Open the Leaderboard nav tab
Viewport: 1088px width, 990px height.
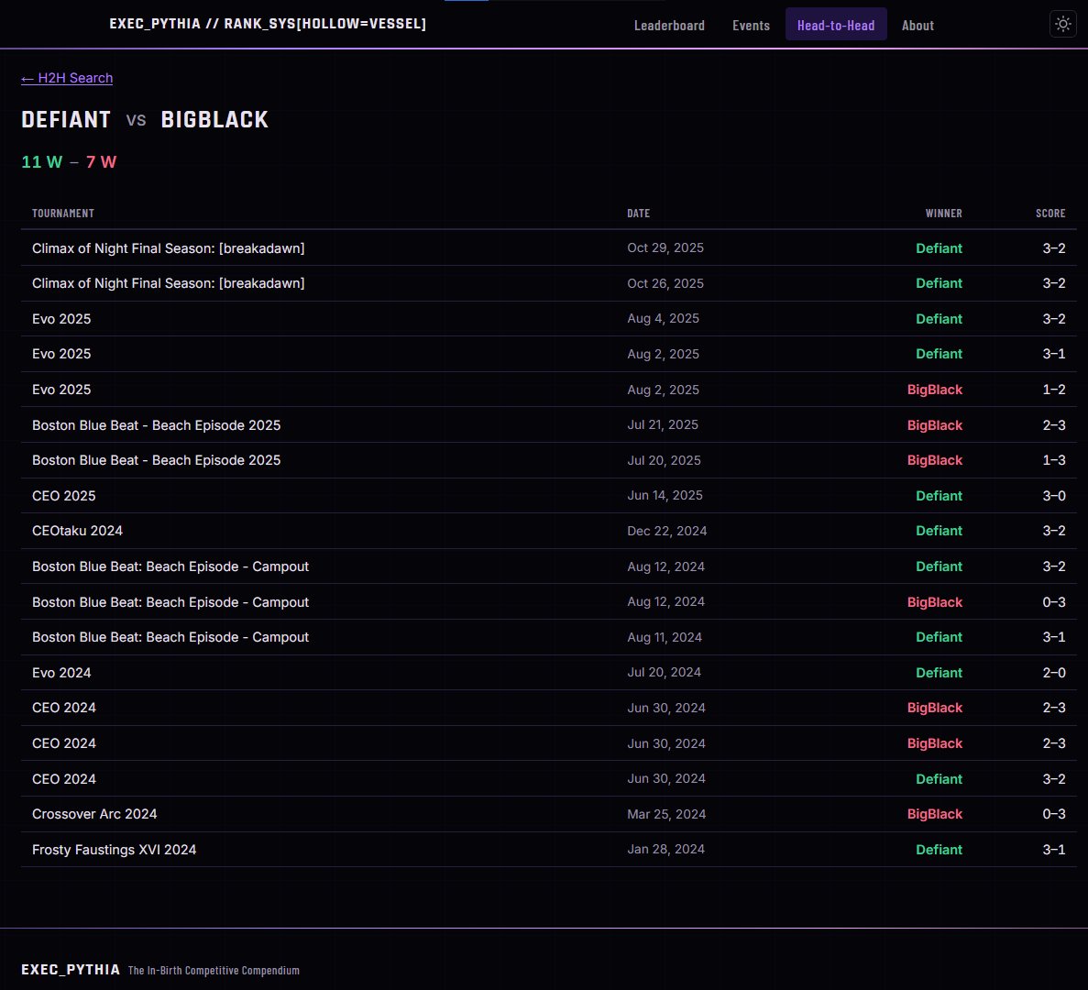(x=669, y=25)
